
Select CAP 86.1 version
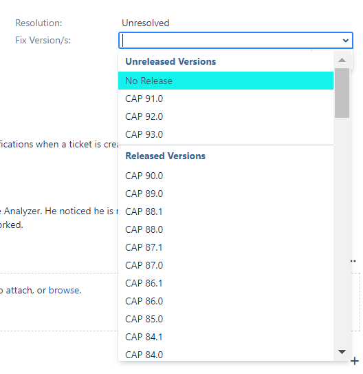(225, 283)
